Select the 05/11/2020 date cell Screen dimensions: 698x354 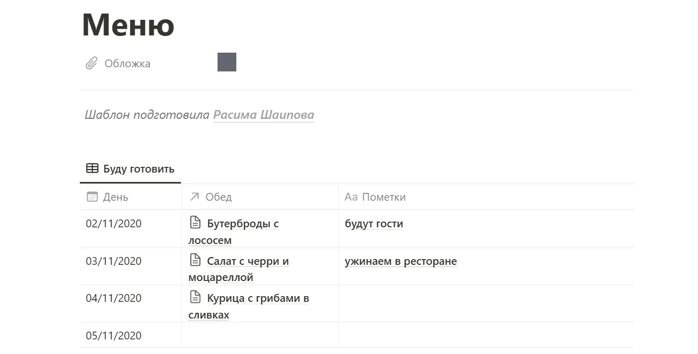point(114,336)
